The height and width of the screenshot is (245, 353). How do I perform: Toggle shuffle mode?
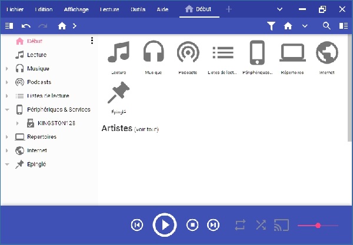click(x=261, y=225)
